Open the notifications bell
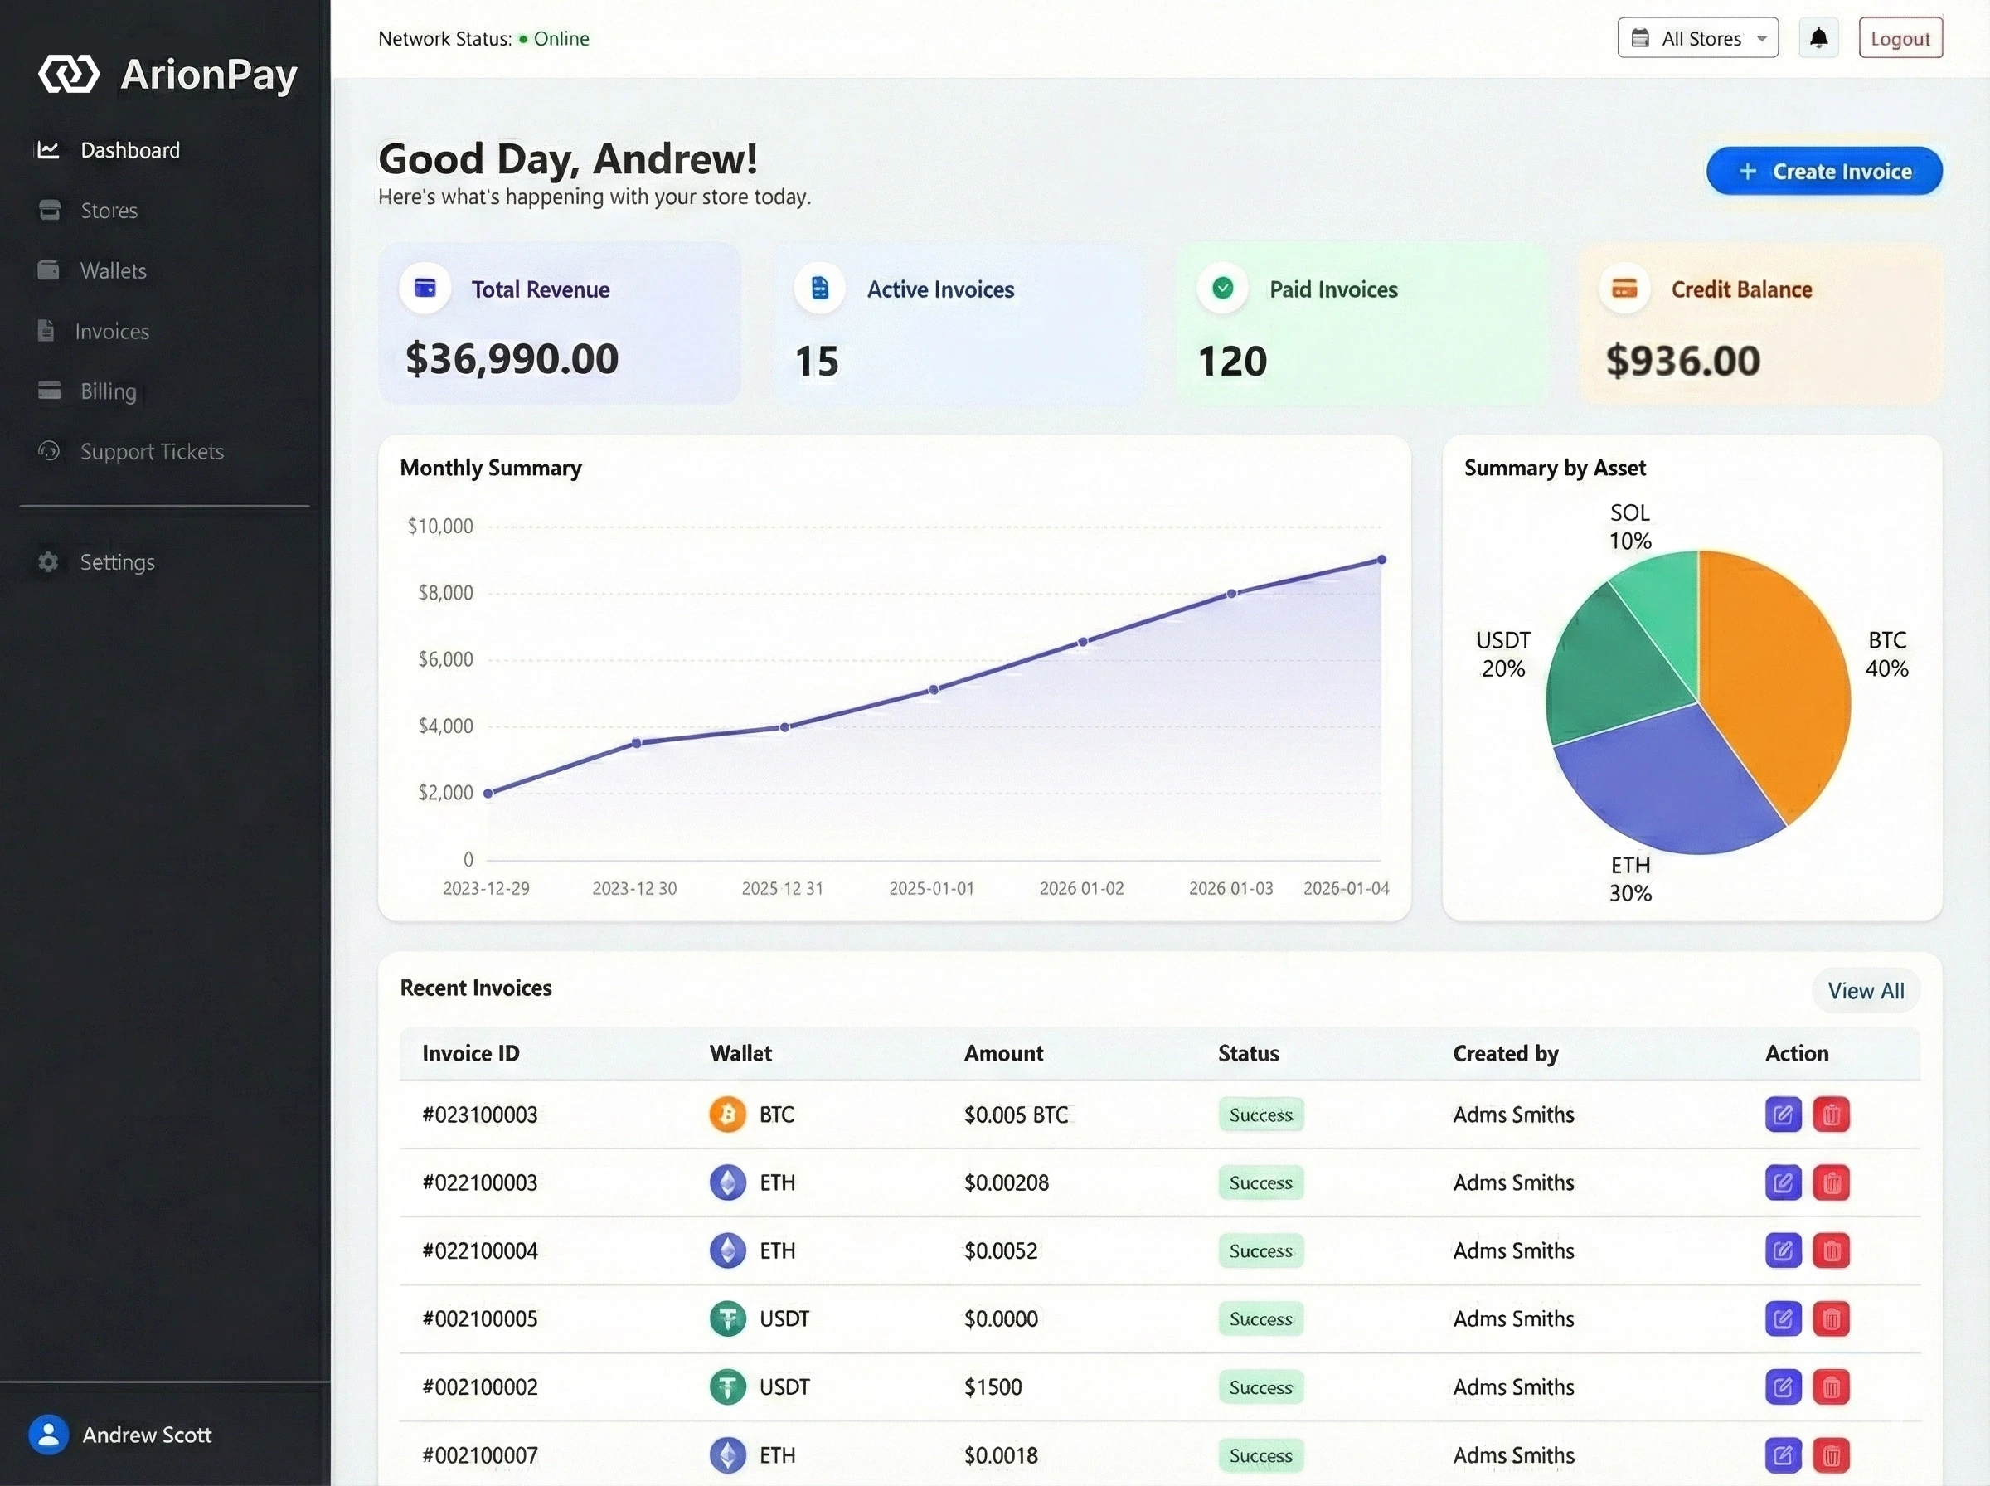Viewport: 1990px width, 1486px height. (x=1818, y=36)
